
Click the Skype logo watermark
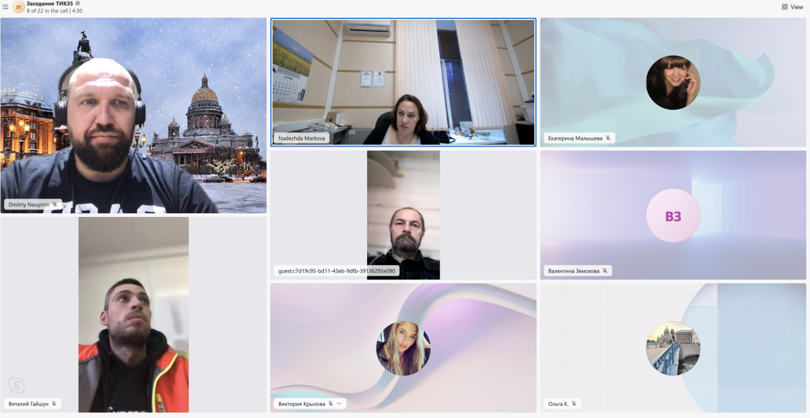point(16,385)
